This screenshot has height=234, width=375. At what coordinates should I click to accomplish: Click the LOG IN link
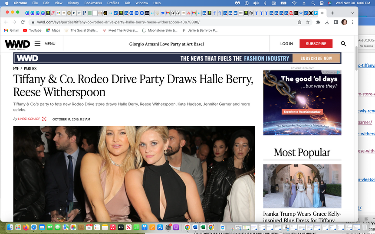click(x=286, y=44)
